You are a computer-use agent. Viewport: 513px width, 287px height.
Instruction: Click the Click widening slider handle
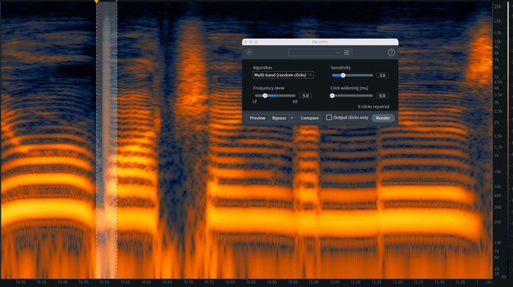332,96
